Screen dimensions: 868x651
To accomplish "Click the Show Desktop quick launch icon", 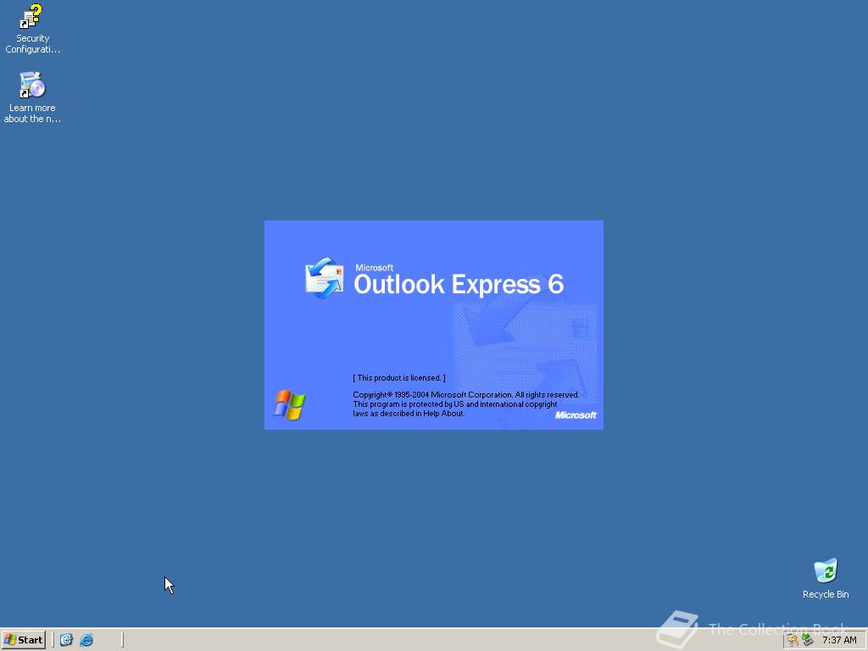I will tap(66, 640).
